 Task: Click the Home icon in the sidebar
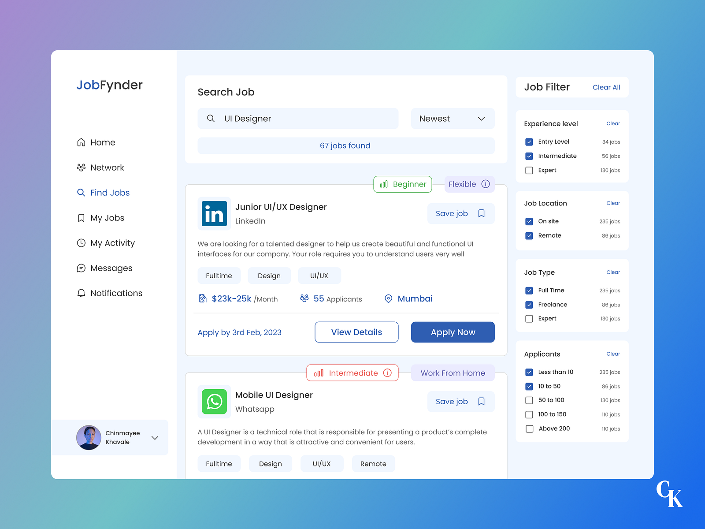(x=81, y=142)
